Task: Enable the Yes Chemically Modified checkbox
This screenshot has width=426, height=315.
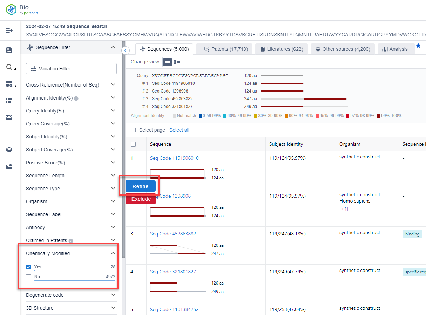Action: click(28, 267)
